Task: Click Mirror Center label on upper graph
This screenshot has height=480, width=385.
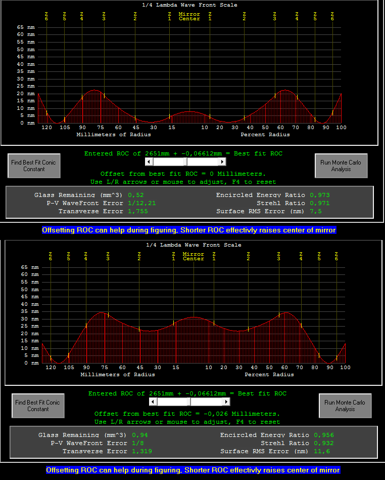Action: [189, 17]
